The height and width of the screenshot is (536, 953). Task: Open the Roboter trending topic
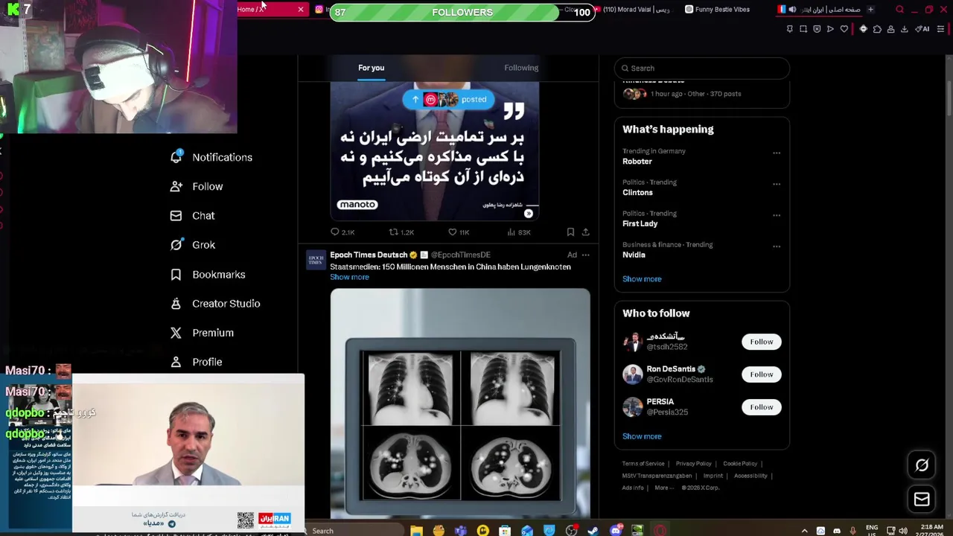point(637,162)
